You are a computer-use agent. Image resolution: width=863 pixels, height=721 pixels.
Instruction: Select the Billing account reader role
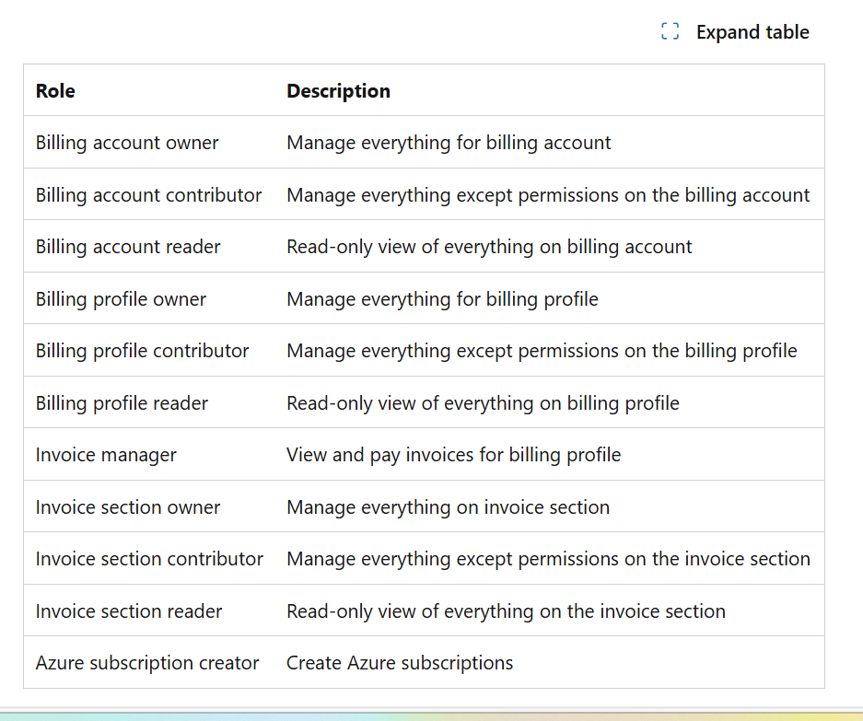click(x=128, y=247)
